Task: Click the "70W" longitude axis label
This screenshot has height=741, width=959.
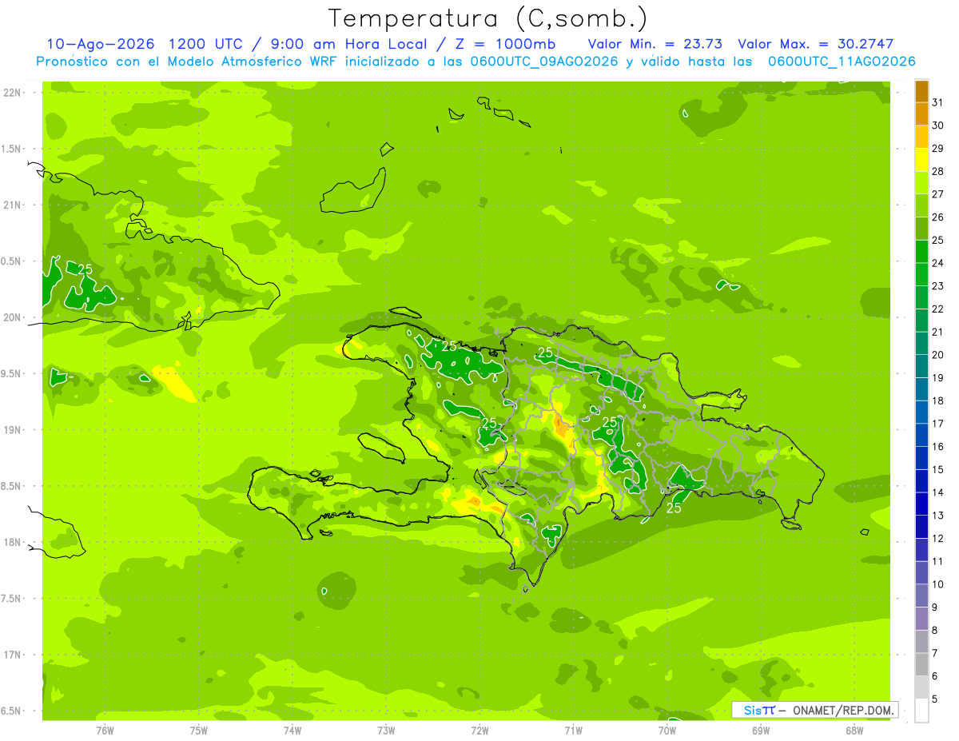Action: [667, 730]
